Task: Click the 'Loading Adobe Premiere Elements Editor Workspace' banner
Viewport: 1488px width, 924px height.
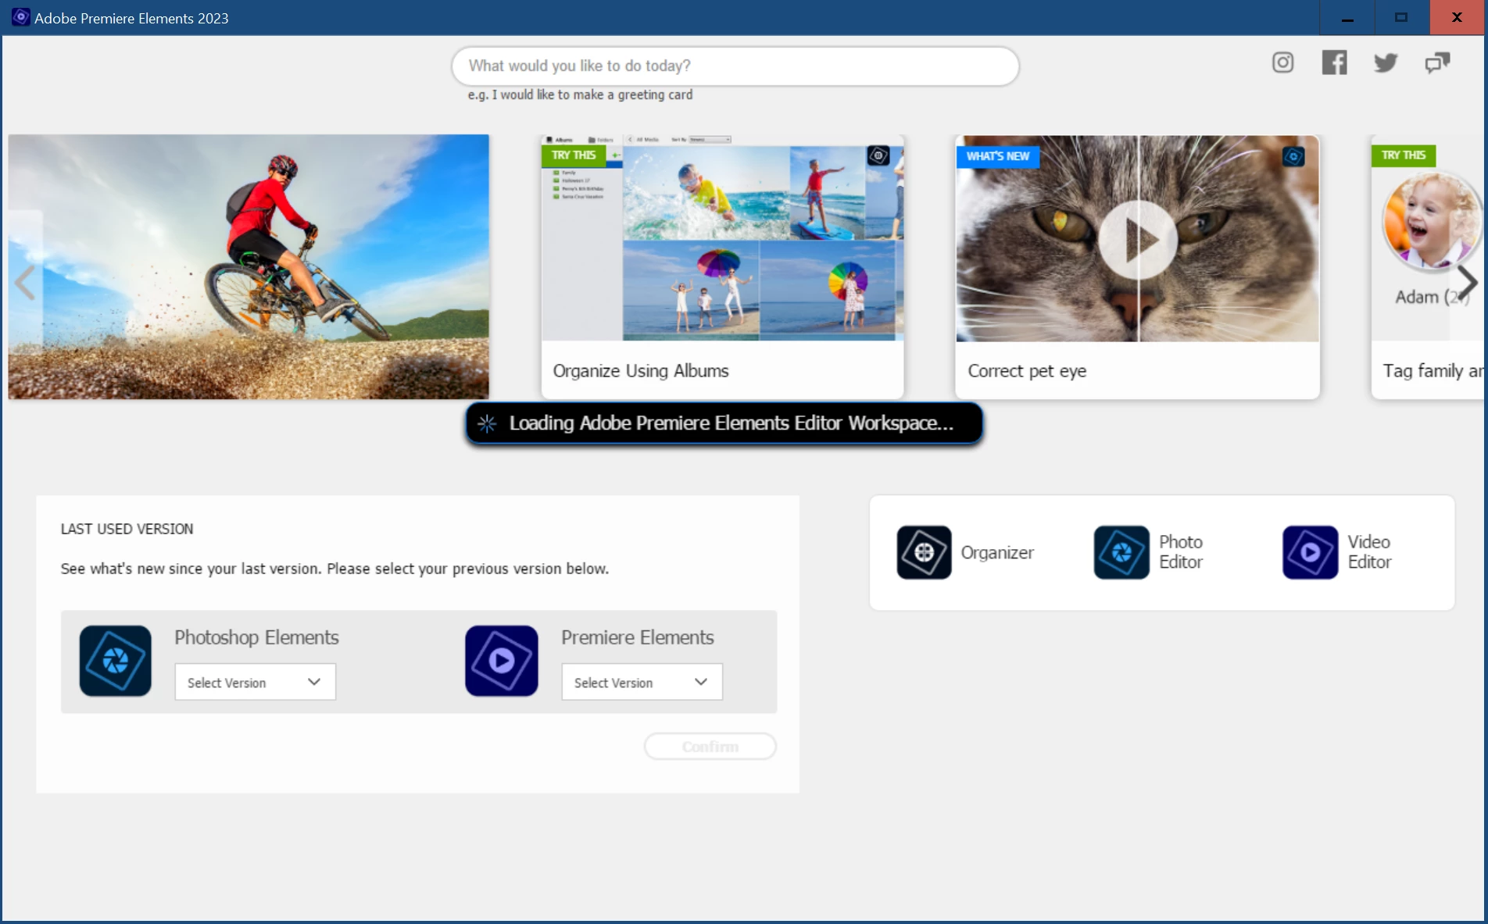Action: click(724, 423)
